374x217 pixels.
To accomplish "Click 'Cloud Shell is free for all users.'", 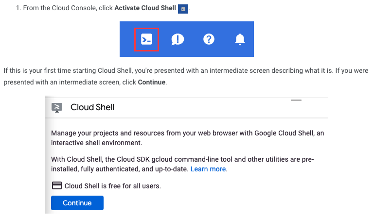I will click(x=112, y=186).
